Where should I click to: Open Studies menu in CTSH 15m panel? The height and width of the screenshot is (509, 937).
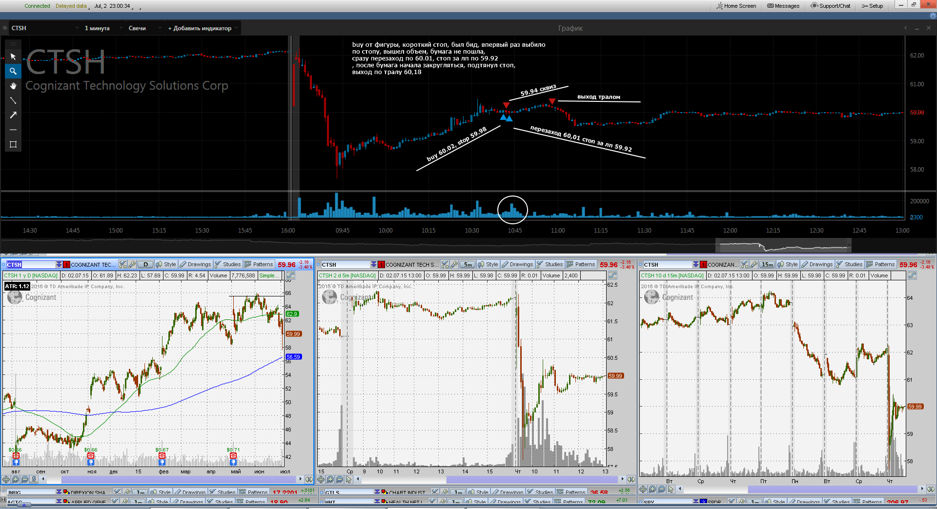point(850,264)
